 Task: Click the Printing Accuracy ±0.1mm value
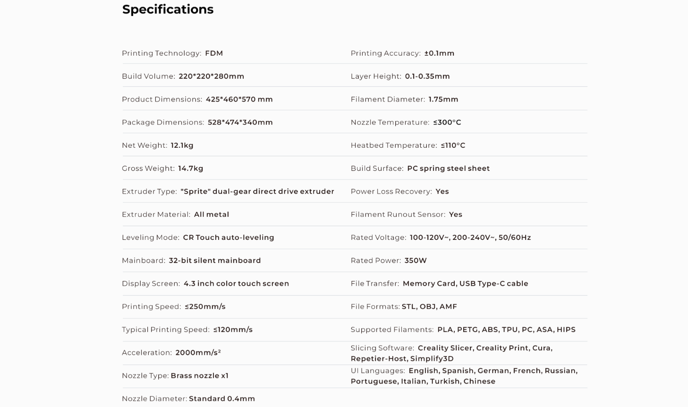tap(439, 53)
